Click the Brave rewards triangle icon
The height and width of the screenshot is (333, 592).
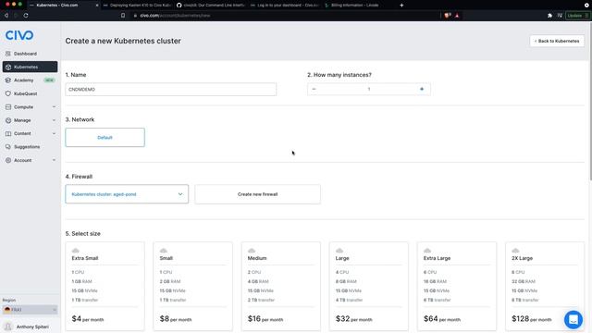[457, 16]
